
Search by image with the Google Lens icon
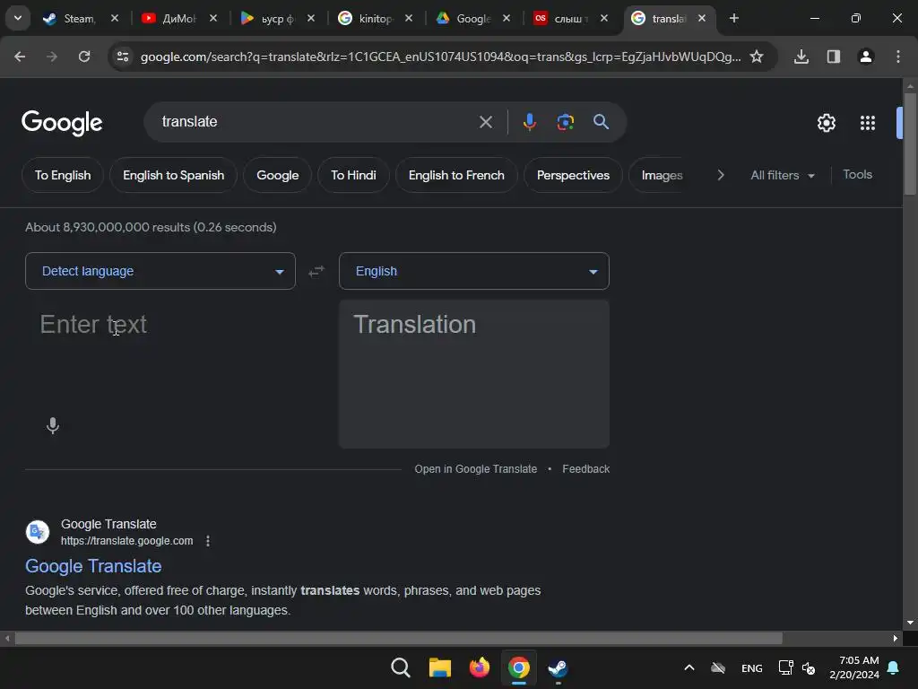point(565,122)
